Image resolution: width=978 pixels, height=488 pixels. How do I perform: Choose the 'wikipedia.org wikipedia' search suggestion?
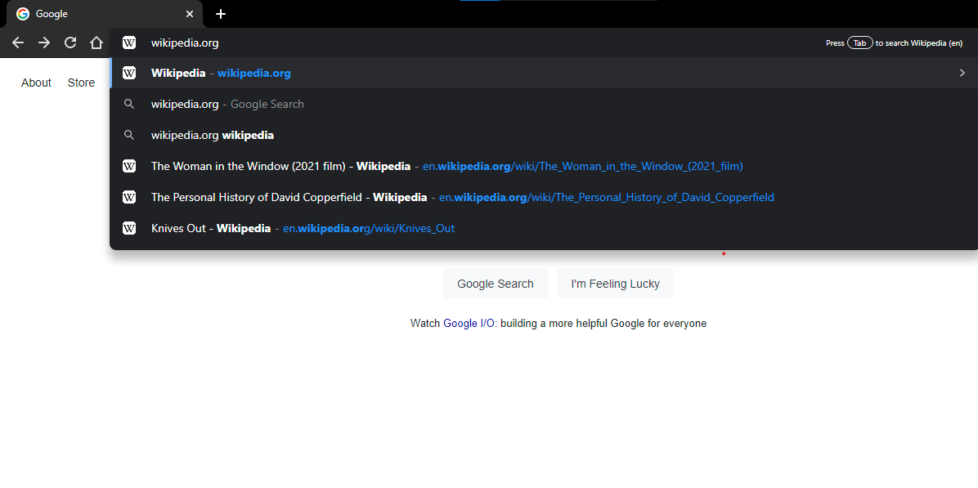pos(213,135)
